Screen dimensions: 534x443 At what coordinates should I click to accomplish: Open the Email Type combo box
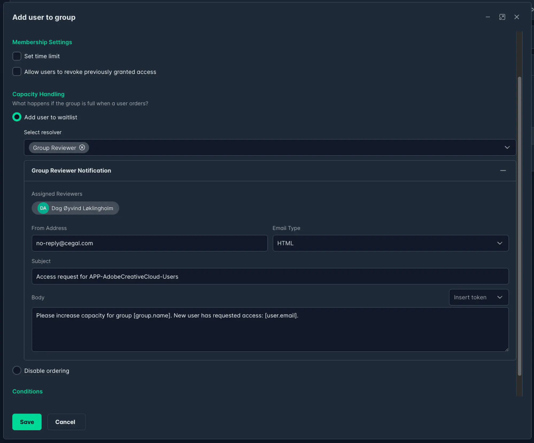click(391, 243)
